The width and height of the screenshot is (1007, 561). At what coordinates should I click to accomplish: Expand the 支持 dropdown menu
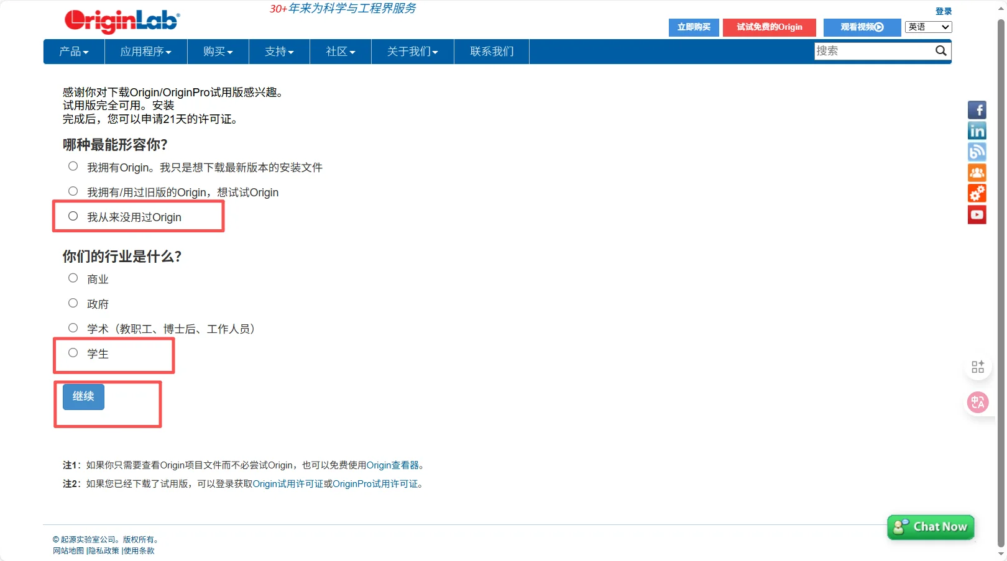pos(278,52)
